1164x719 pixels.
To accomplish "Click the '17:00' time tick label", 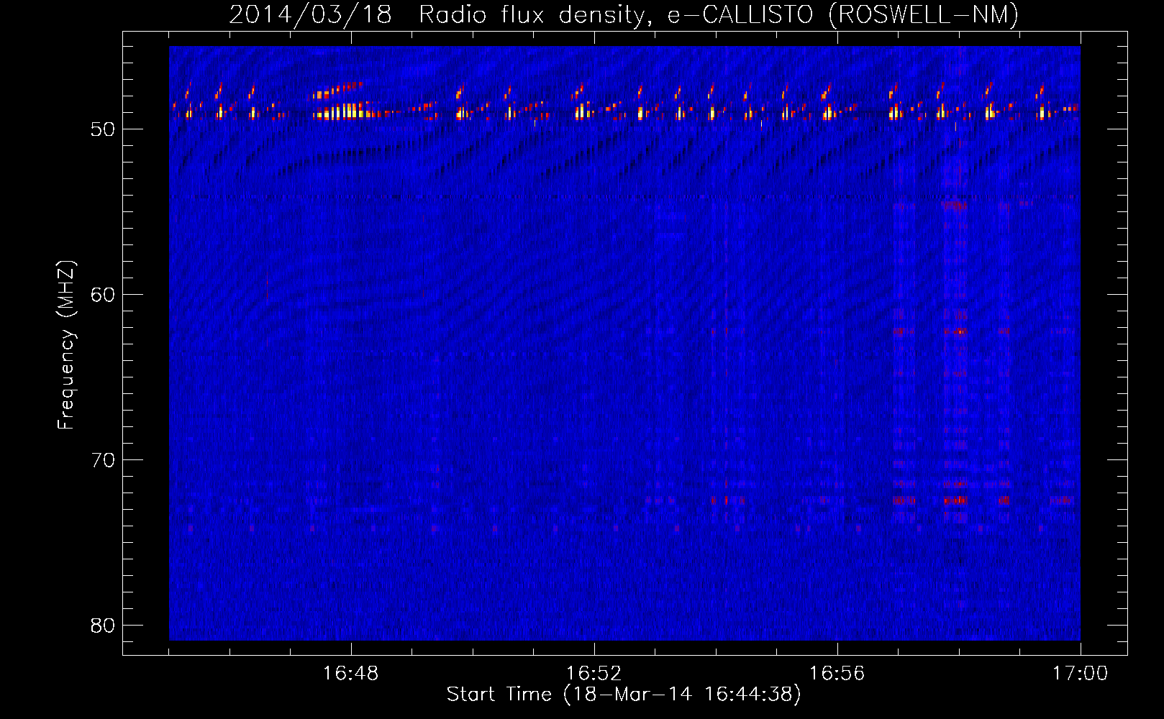I will (1080, 674).
